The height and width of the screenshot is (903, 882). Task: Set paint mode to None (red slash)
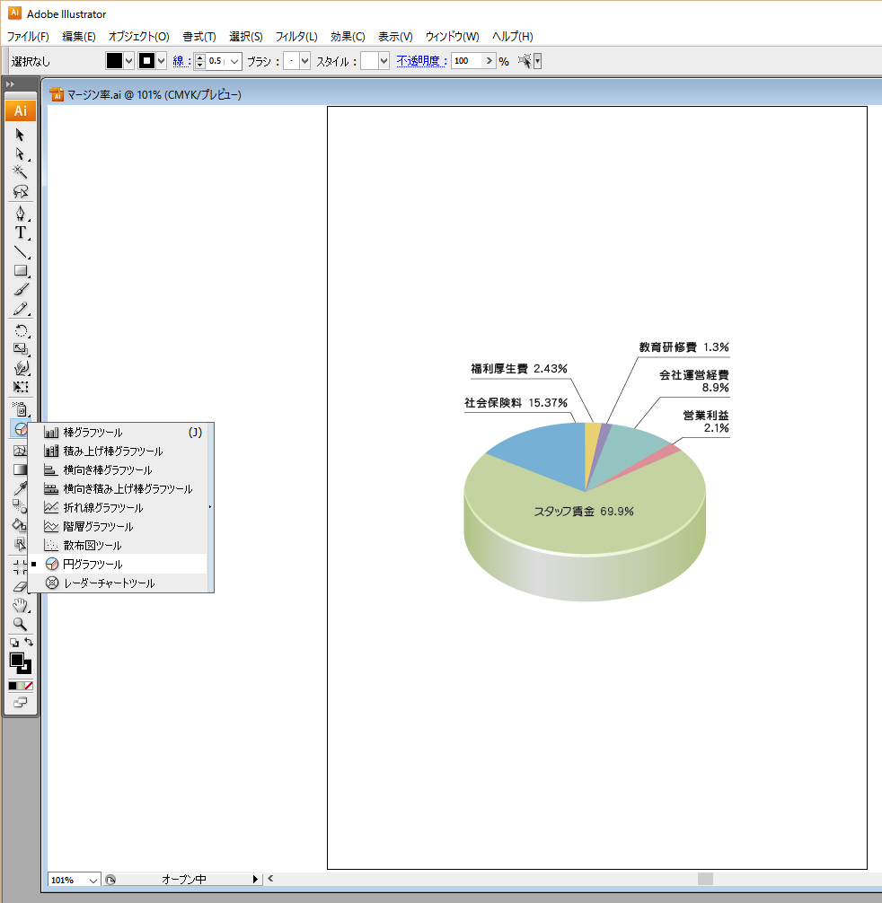pos(29,686)
